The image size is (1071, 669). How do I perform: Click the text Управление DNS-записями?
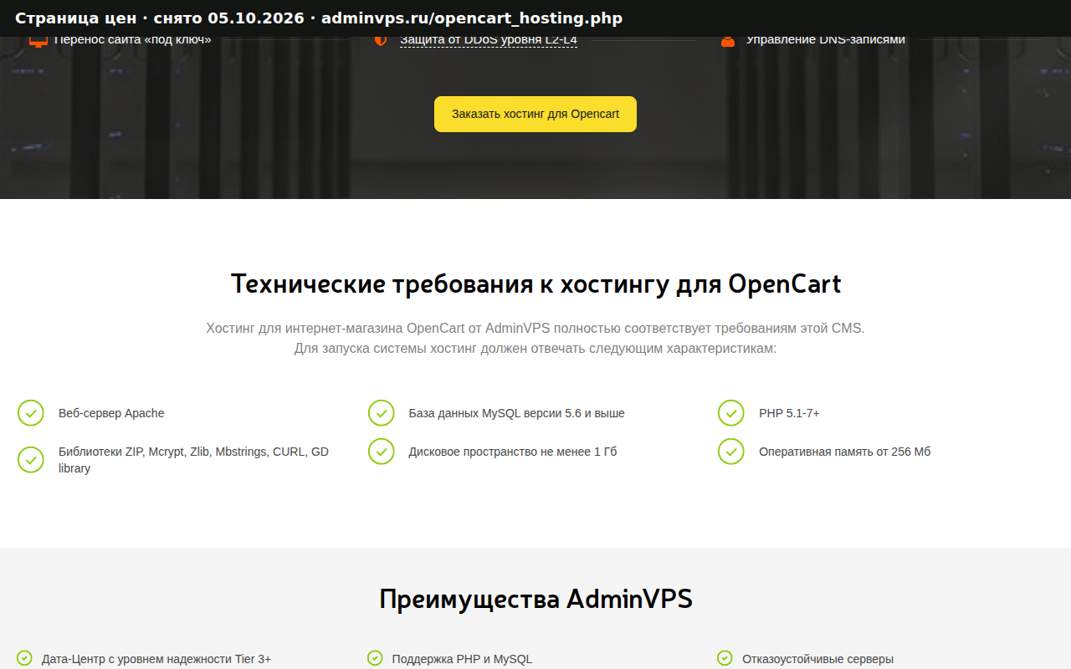coord(826,40)
